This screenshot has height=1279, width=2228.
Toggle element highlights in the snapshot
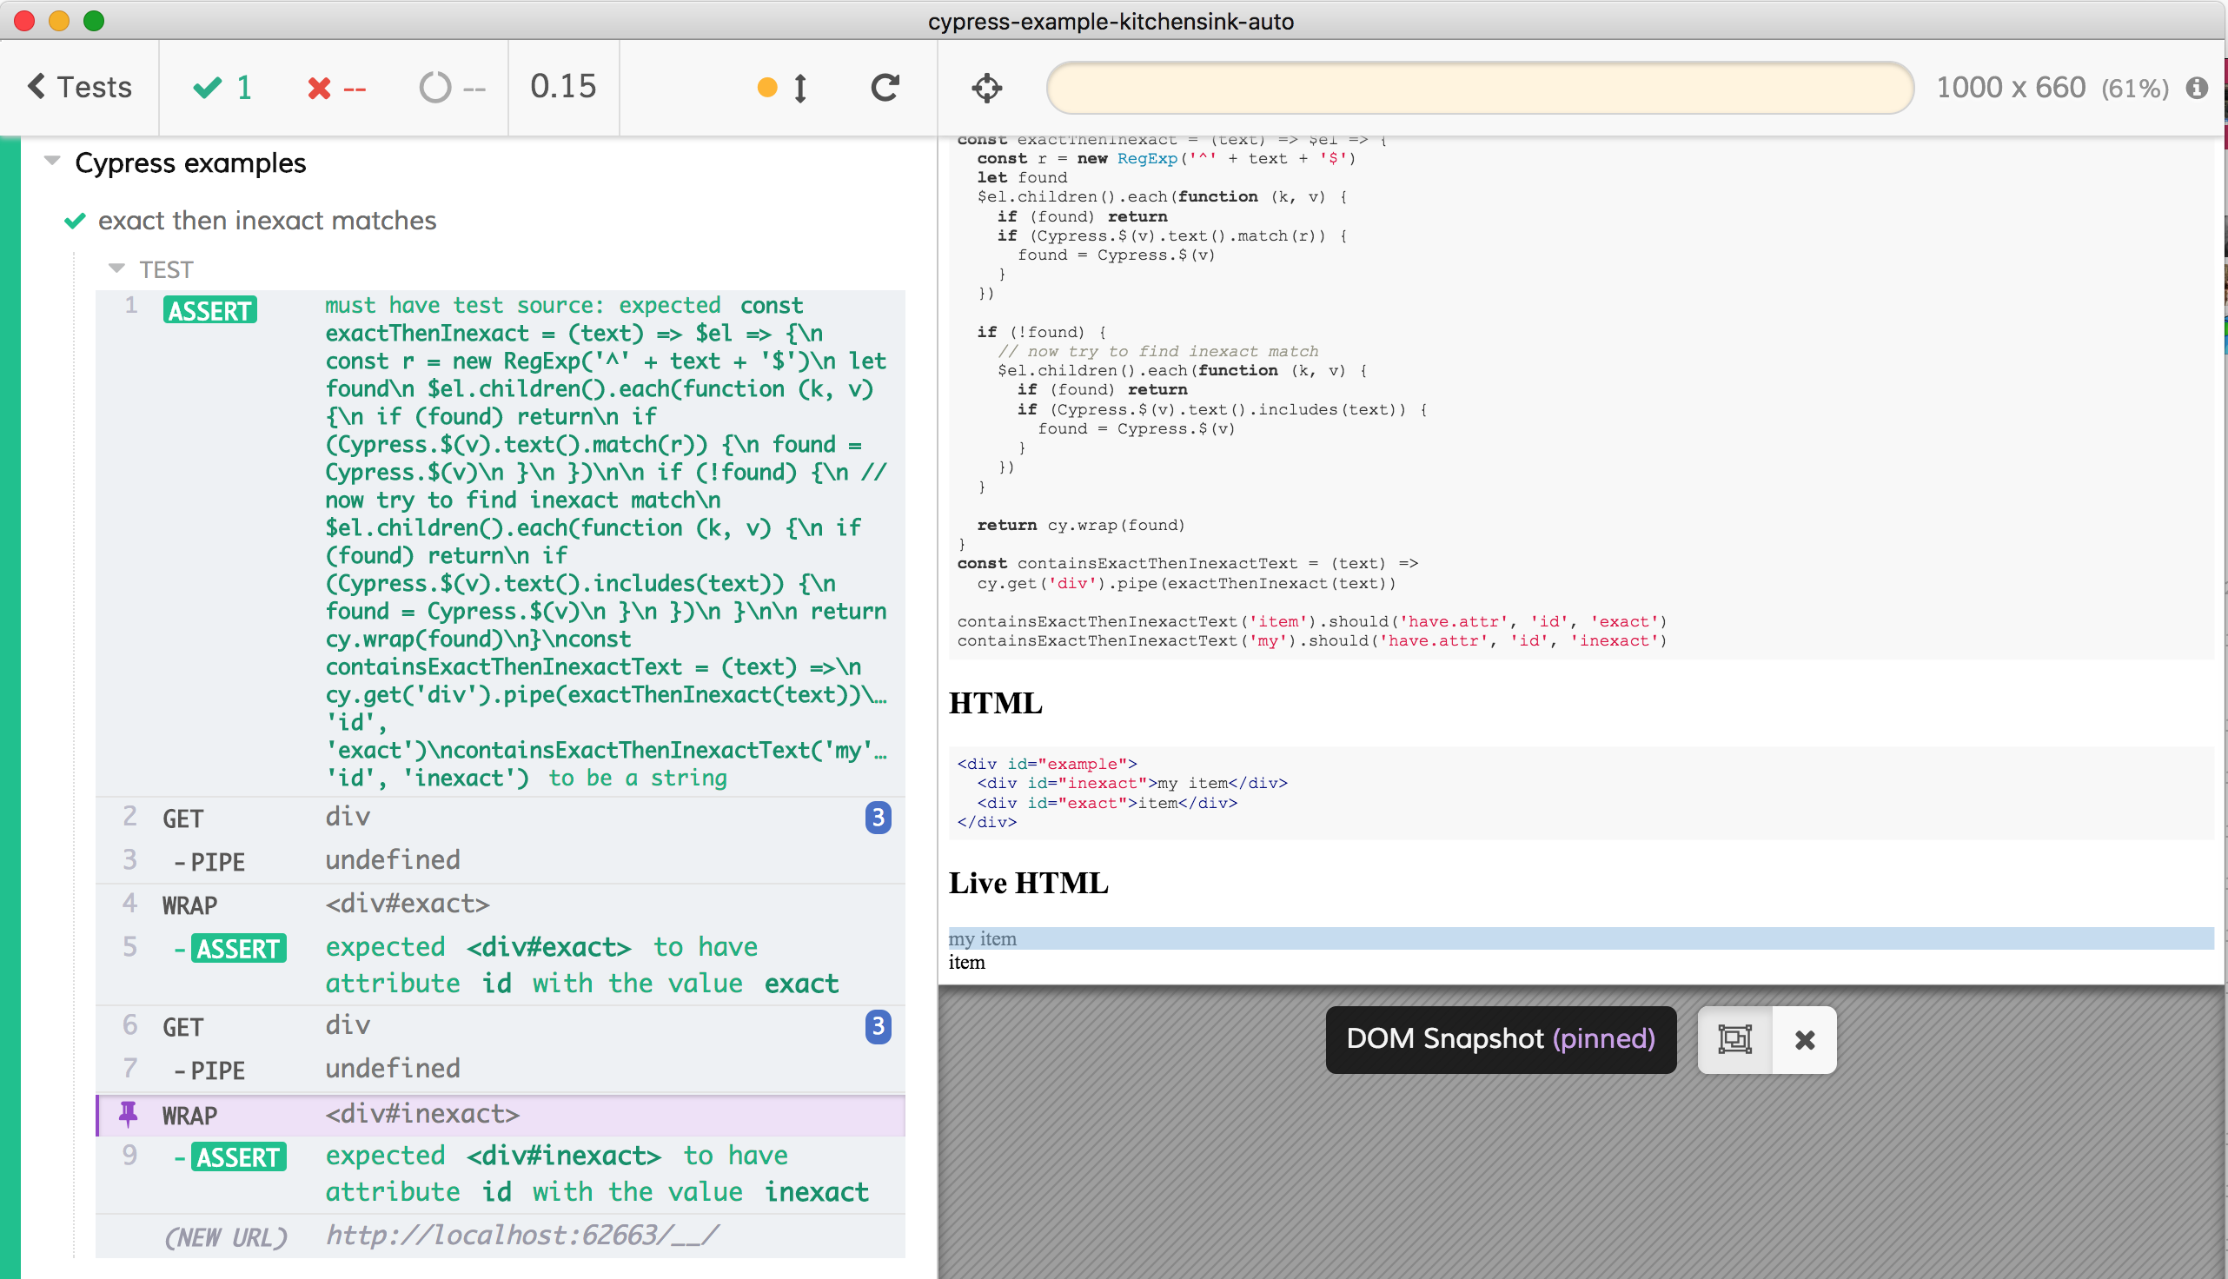point(1734,1039)
